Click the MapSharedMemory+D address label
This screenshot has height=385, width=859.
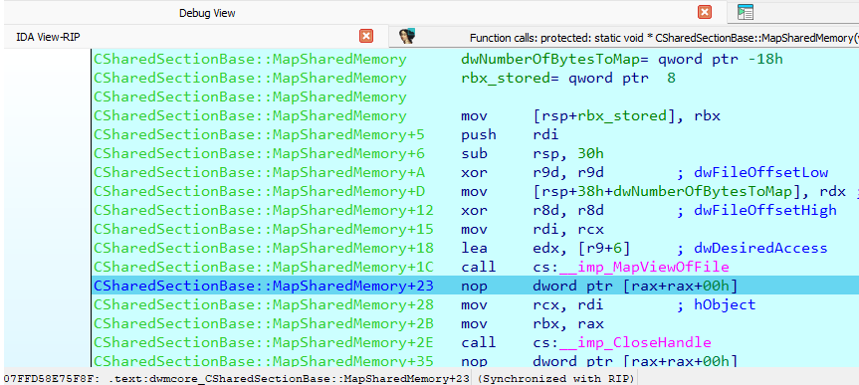coord(259,192)
